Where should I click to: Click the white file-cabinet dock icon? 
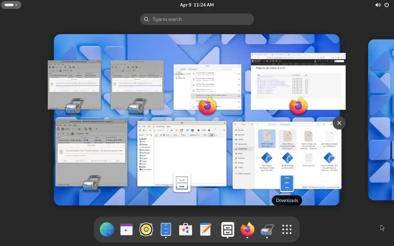tap(228, 229)
